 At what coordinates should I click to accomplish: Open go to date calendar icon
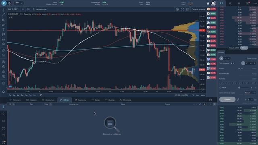click(41, 95)
